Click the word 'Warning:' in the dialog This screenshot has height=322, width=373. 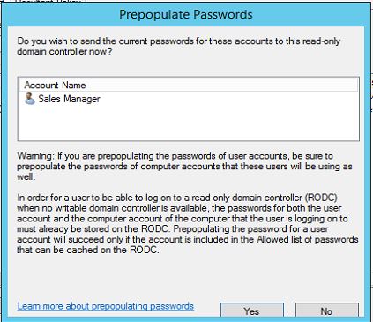click(35, 155)
